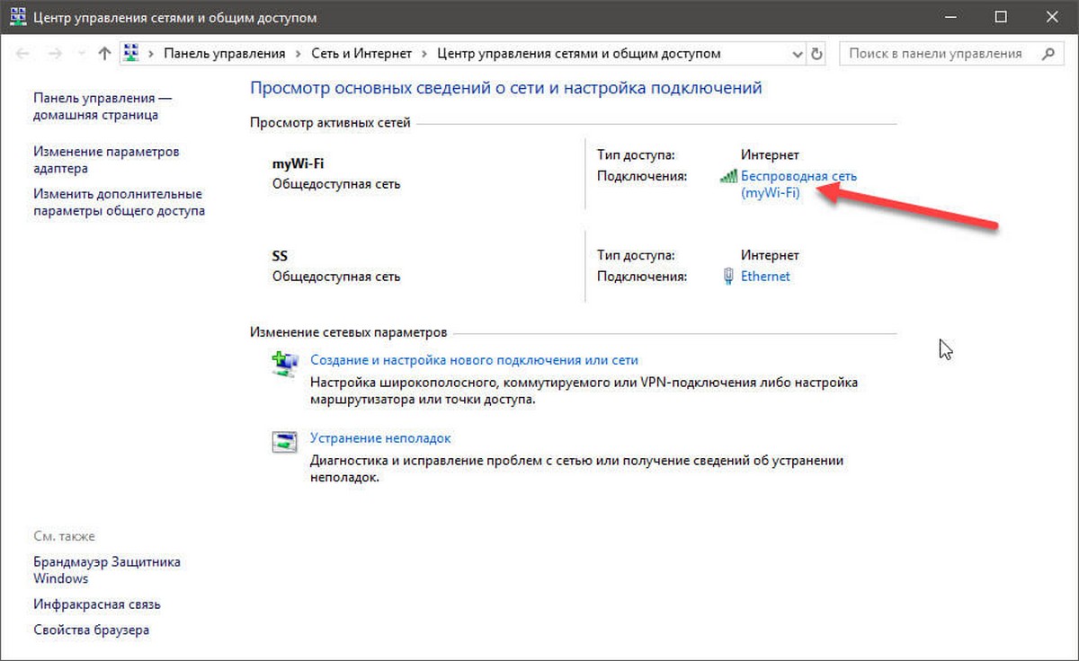Open 'Устранение неполадок' link
Viewport: 1079px width, 661px height.
380,438
